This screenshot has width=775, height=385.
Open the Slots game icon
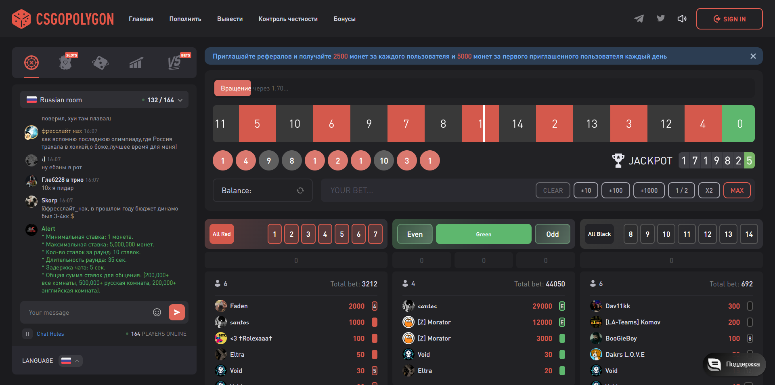66,63
